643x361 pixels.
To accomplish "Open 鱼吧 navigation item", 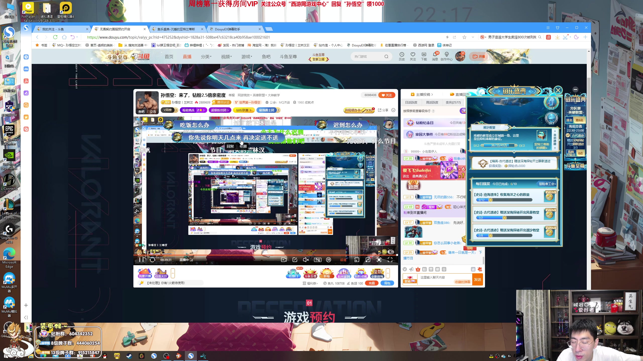I will tap(266, 57).
